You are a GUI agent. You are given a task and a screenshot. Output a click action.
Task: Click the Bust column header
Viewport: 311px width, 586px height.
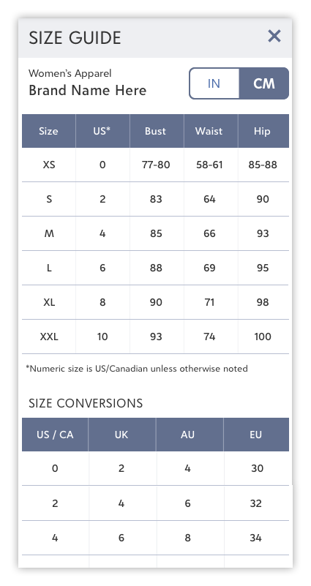click(x=156, y=131)
